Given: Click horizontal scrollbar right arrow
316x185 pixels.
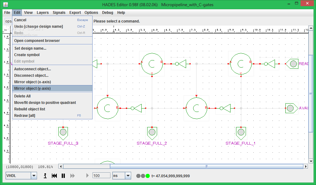Looking at the screenshot, I should [x=306, y=166].
